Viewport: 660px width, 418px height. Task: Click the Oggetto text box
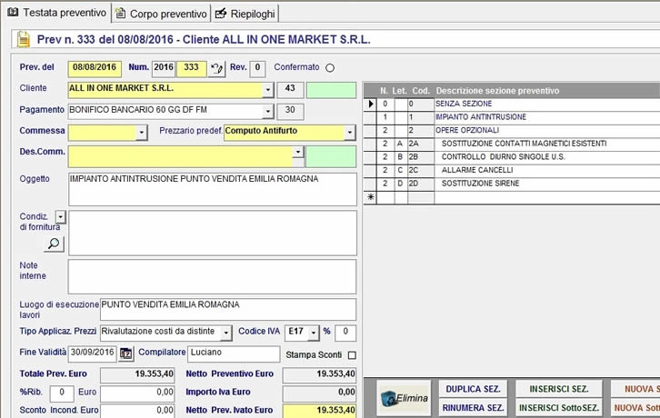point(213,189)
